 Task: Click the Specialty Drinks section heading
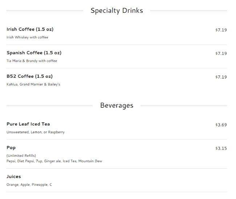(x=117, y=11)
